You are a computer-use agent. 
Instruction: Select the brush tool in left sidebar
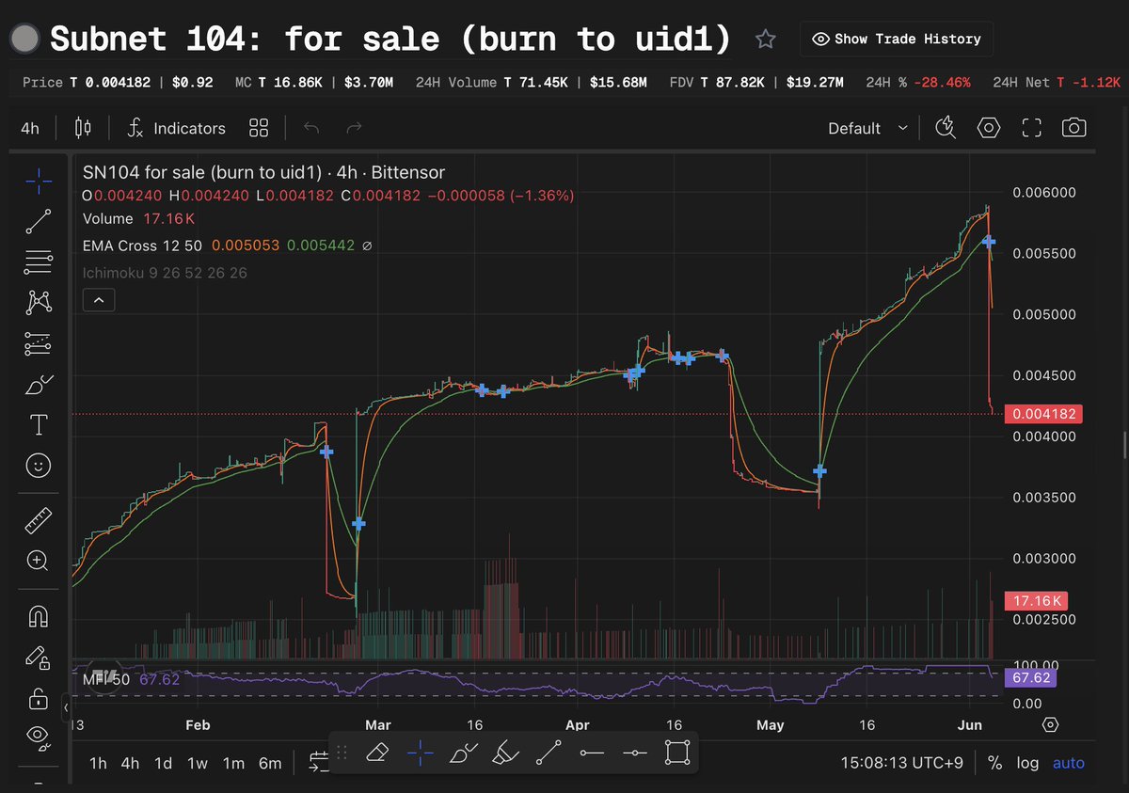[x=39, y=384]
